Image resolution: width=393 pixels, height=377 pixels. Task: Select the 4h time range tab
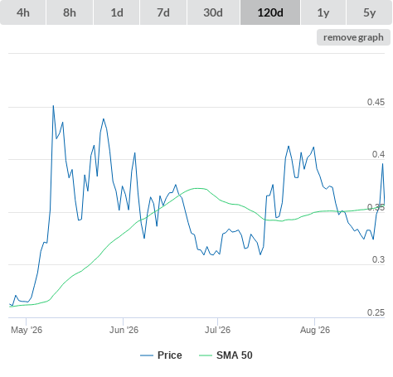click(23, 12)
